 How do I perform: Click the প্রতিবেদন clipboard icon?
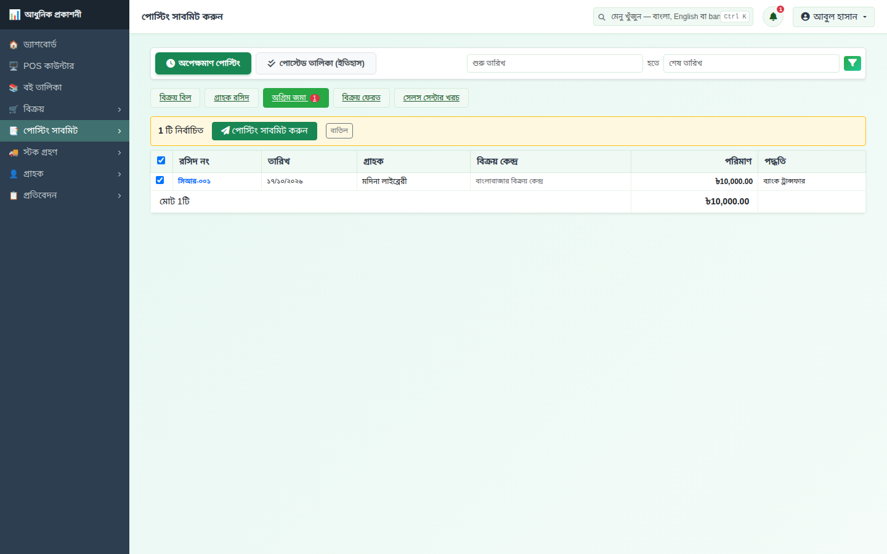pyautogui.click(x=14, y=196)
